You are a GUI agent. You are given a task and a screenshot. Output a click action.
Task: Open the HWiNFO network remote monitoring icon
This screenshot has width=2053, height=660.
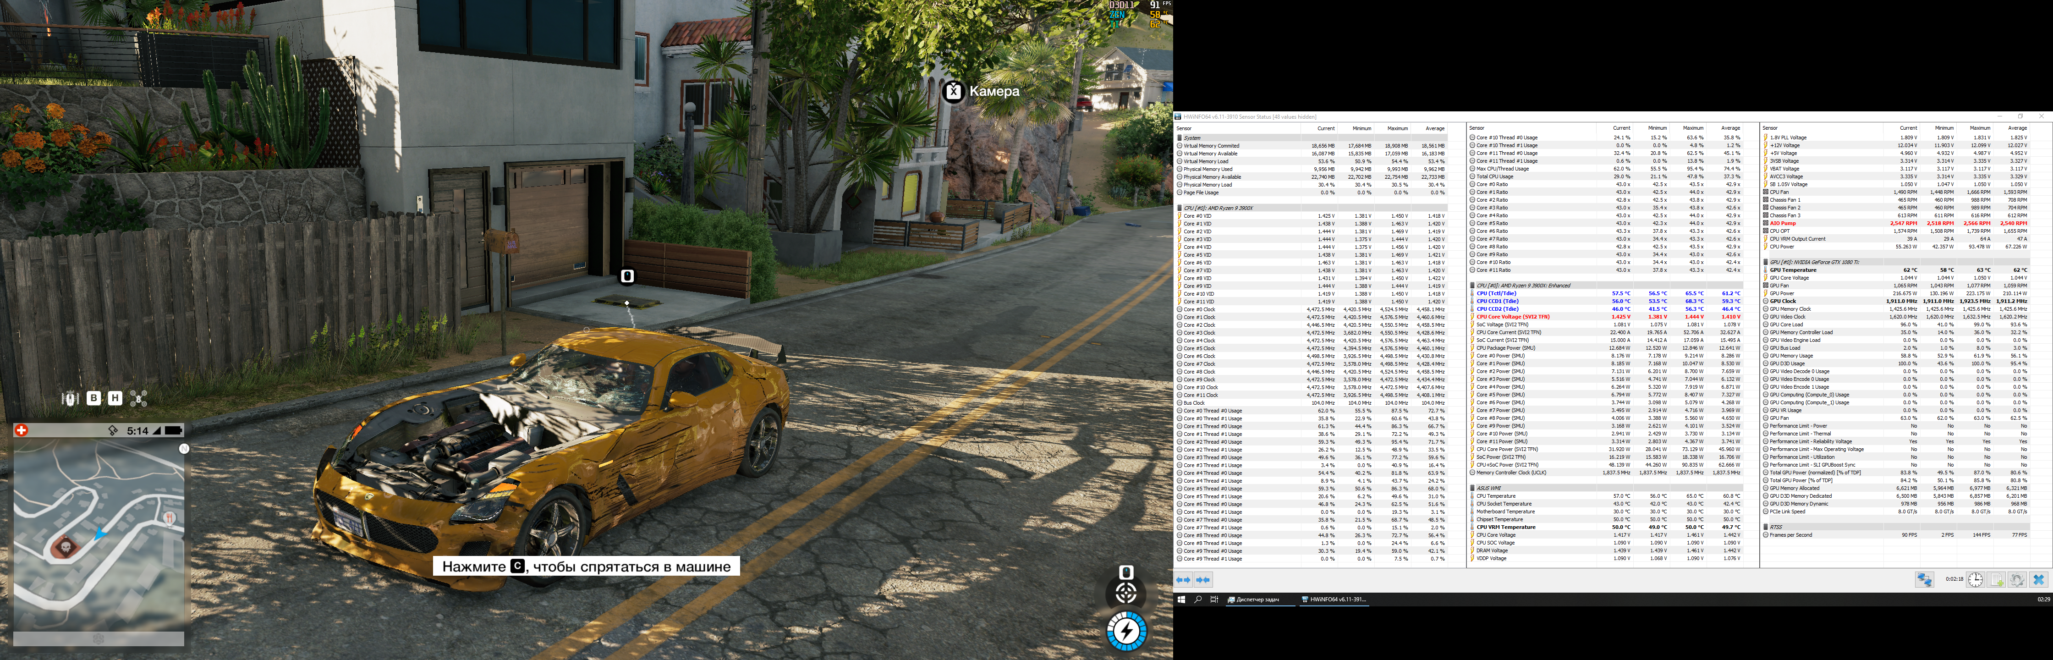(x=1924, y=579)
